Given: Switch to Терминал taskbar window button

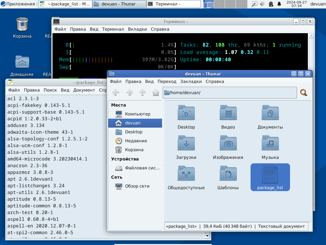Looking at the screenshot, I should point(174,4).
